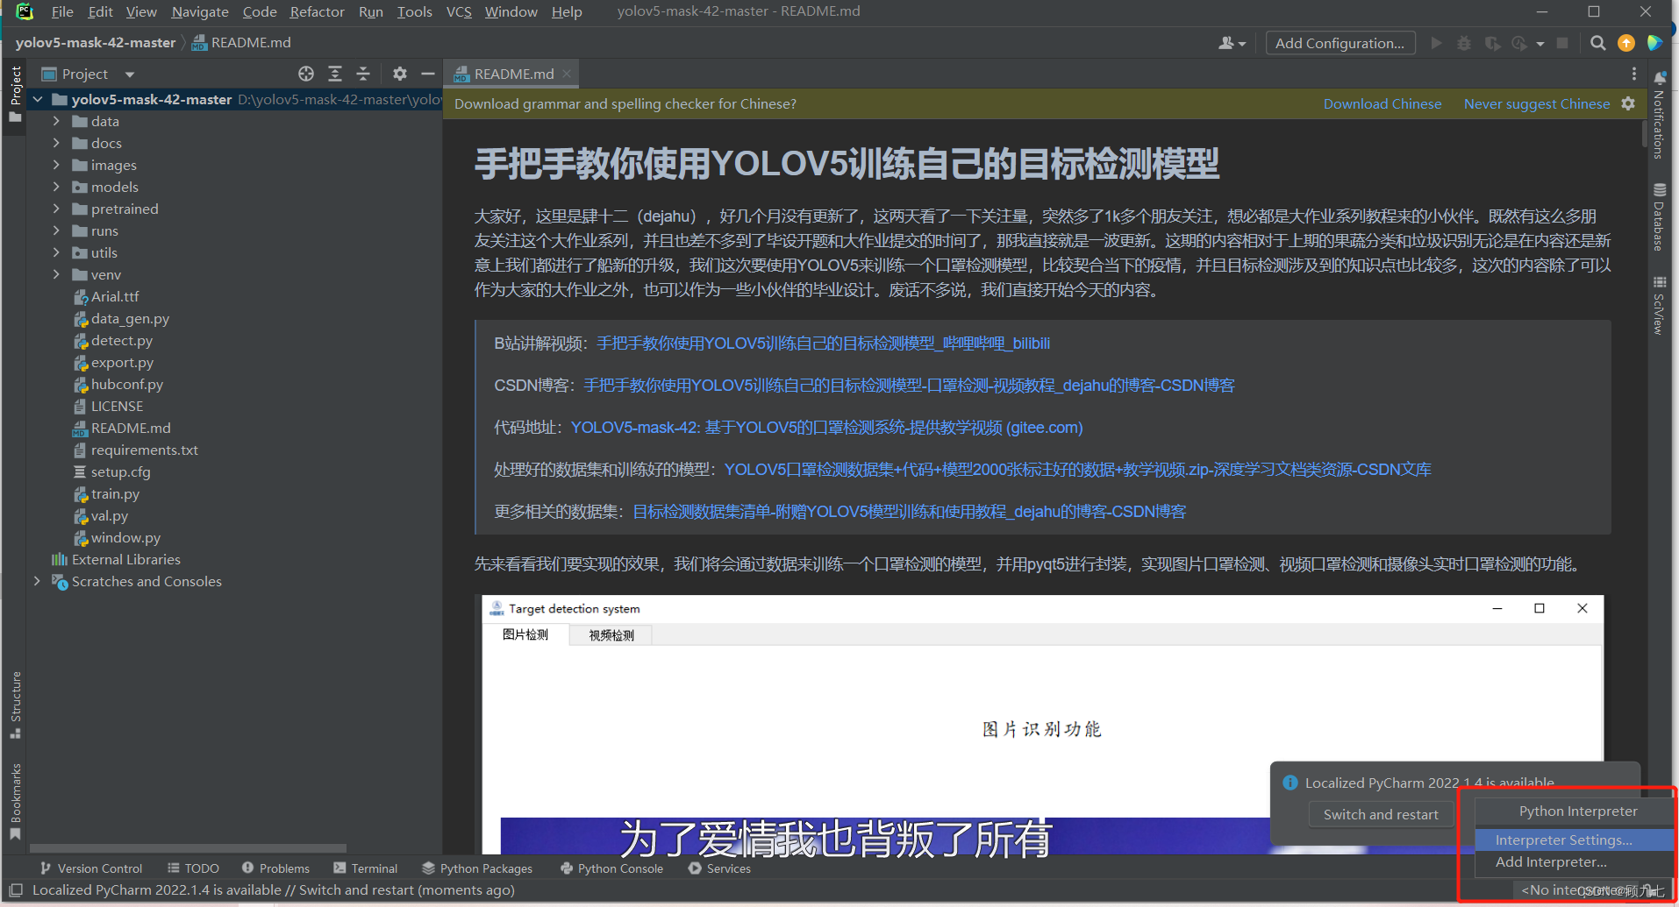Toggle tool window bars at bottom-left corner
This screenshot has width=1679, height=907.
15,890
